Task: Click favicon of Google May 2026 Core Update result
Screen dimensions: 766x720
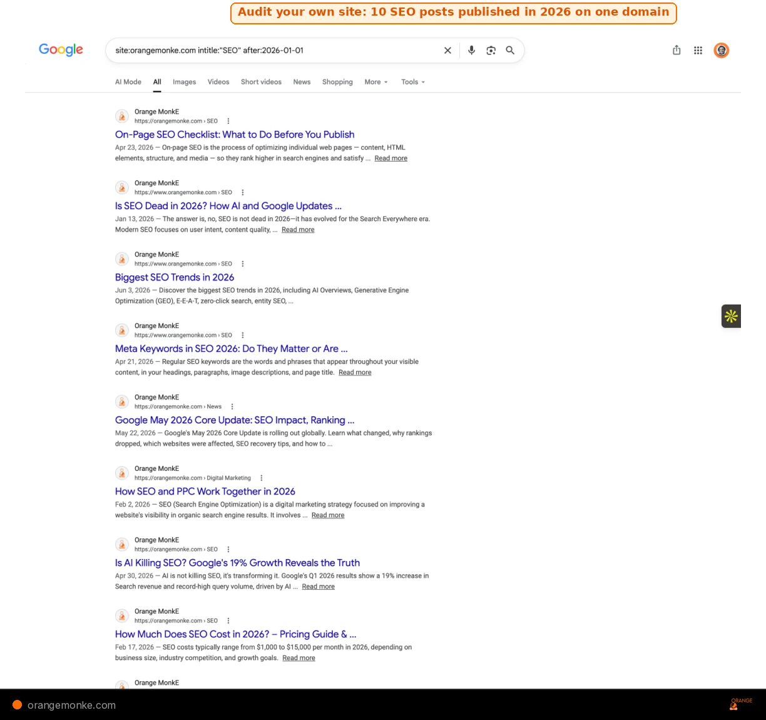Action: pyautogui.click(x=122, y=402)
